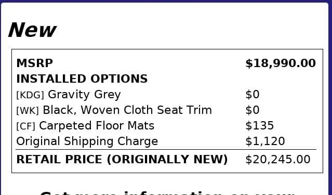Click Black, Woven Cloth Seat Trim
The image size is (332, 195).
click(127, 110)
